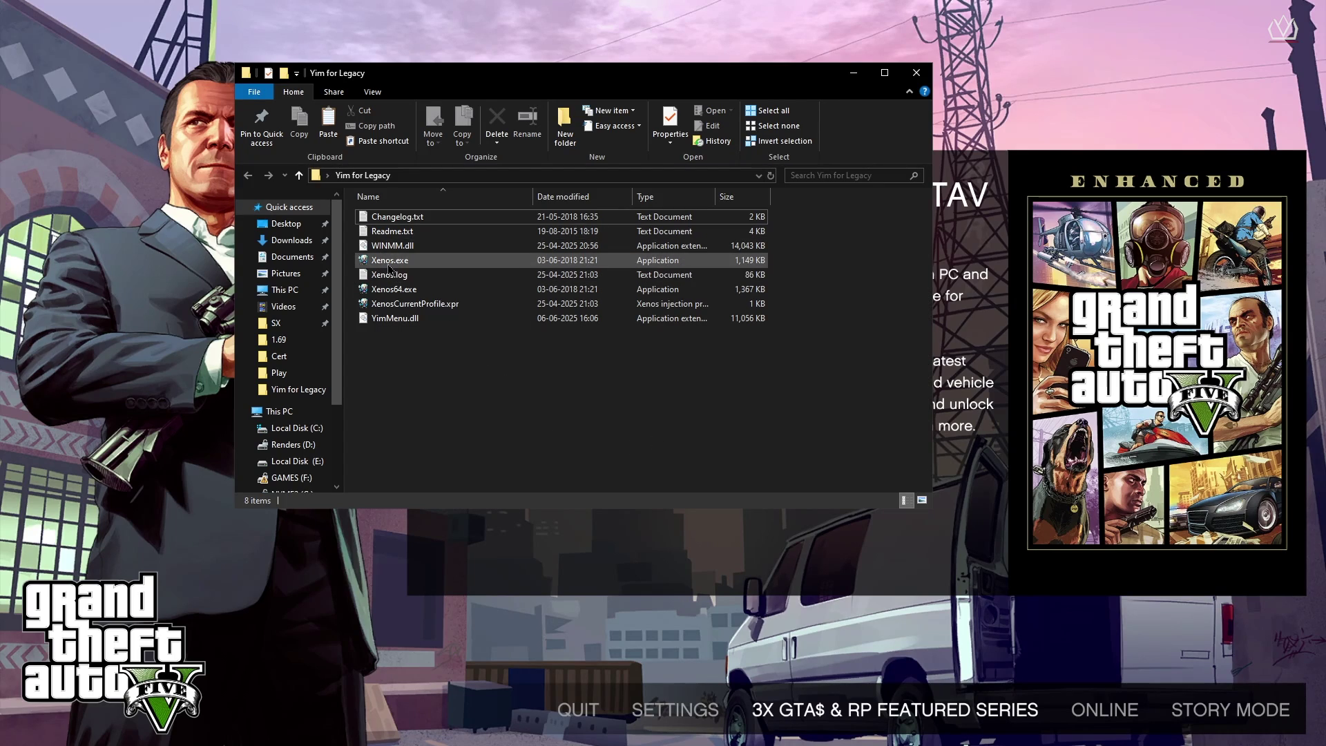Switch to the View ribbon tab
Viewport: 1326px width, 746px height.
372,92
